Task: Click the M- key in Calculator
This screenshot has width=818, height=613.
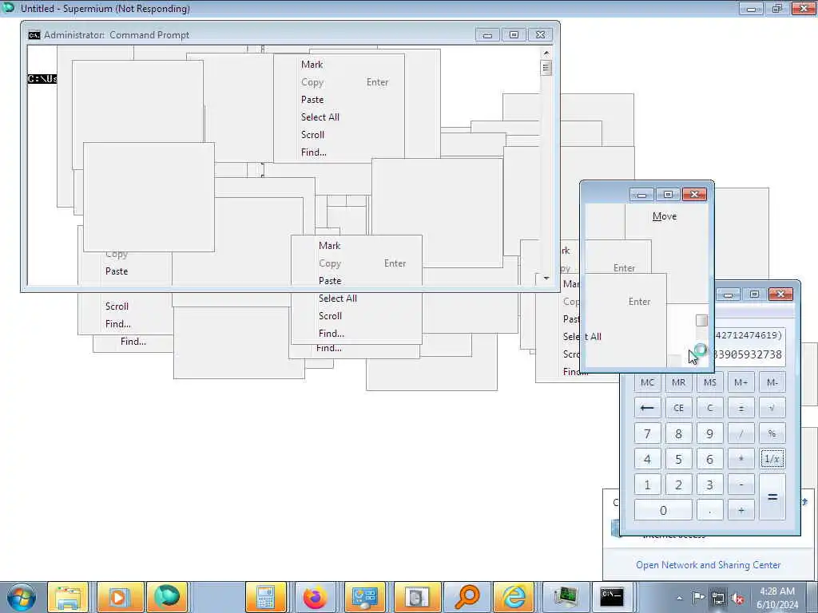Action: (772, 382)
